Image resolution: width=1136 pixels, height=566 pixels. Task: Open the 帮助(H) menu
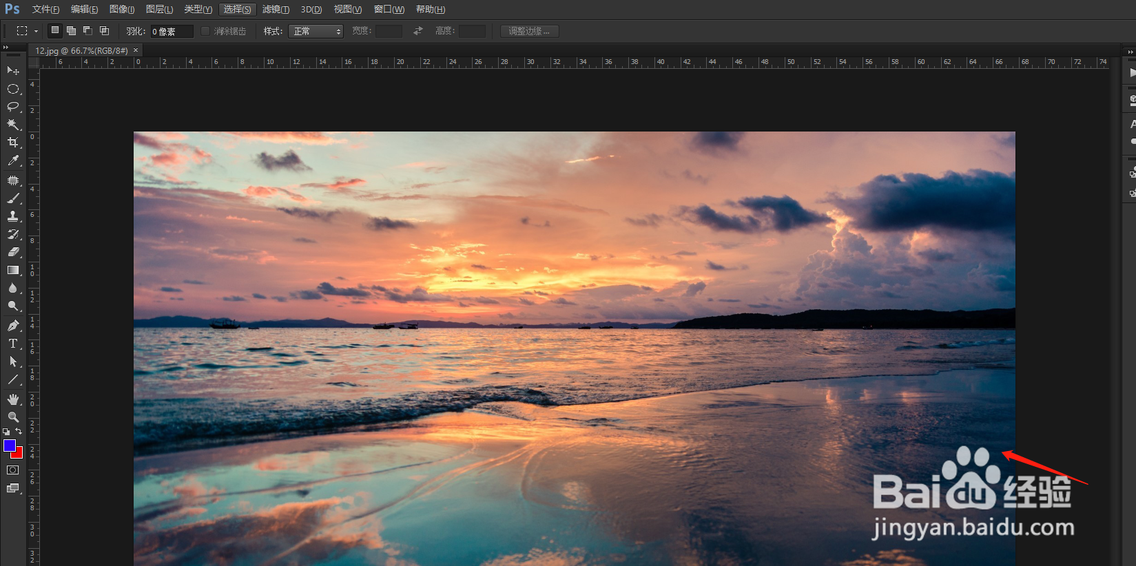point(431,10)
